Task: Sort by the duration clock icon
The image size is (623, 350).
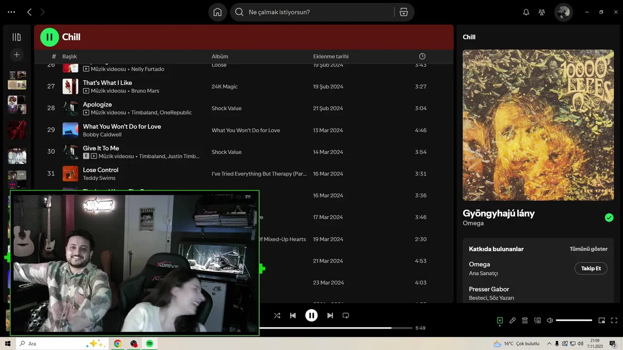Action: tap(422, 56)
